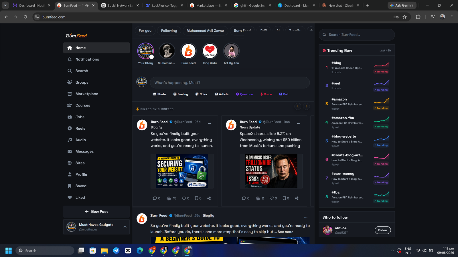Image resolution: width=458 pixels, height=257 pixels.
Task: Open options on lower Burn Feed post
Action: coord(306,217)
